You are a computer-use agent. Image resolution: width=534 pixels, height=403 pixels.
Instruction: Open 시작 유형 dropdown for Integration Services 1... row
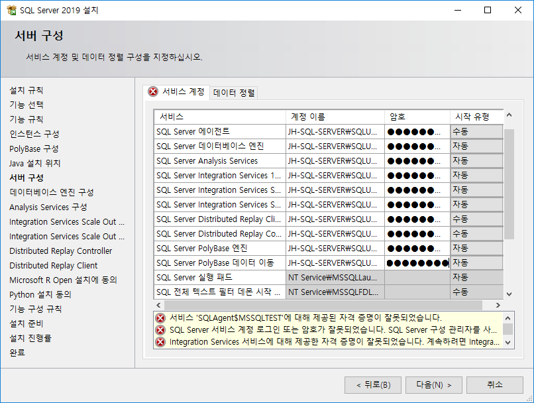click(x=477, y=176)
